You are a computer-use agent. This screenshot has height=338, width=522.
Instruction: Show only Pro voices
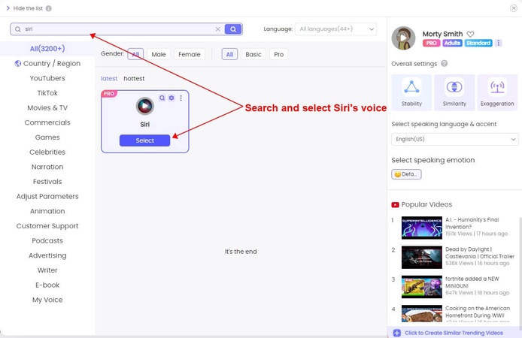[x=278, y=54]
